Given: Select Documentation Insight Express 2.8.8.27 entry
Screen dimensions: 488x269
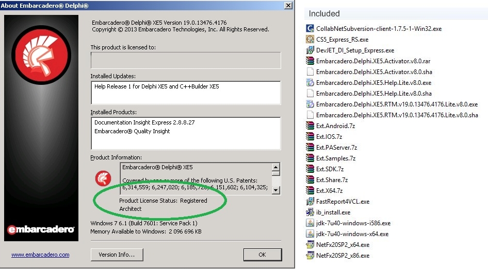Looking at the screenshot, I should pyautogui.click(x=145, y=122).
